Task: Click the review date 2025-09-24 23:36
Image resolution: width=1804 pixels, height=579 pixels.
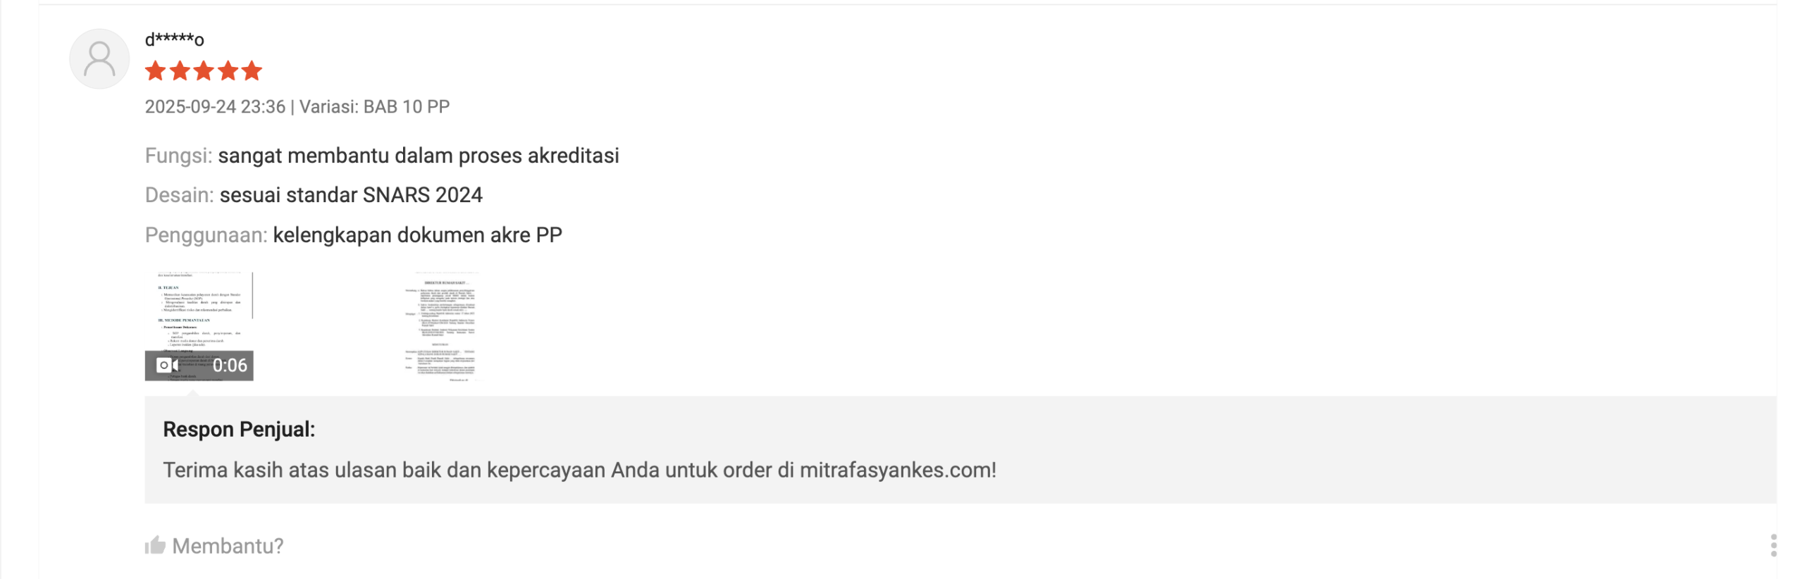Action: [215, 106]
